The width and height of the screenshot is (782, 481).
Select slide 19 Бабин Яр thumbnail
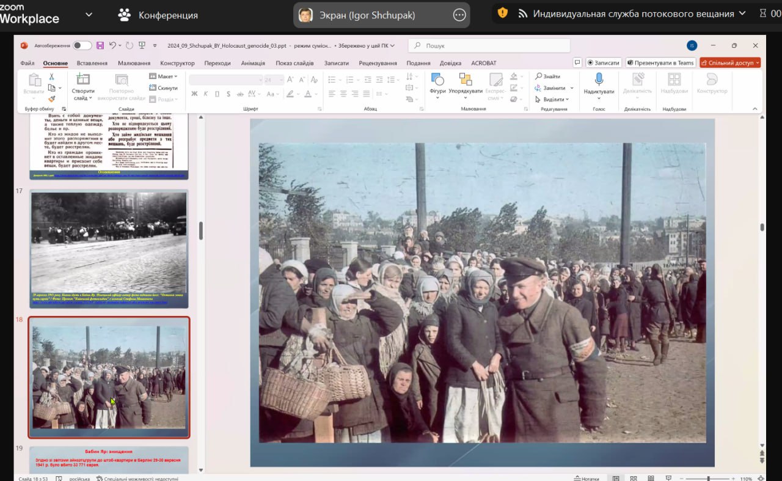[x=109, y=459]
